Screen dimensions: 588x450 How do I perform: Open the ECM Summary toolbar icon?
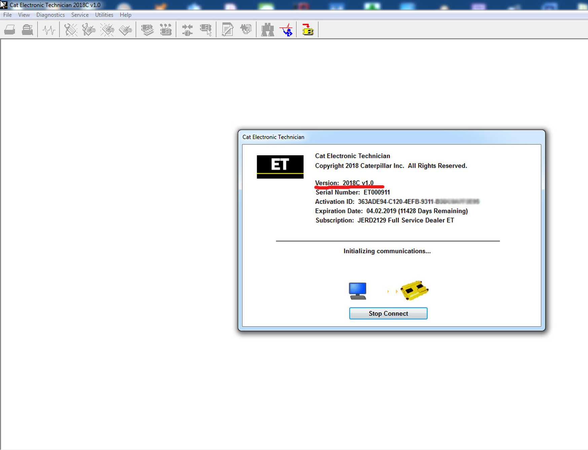[147, 30]
